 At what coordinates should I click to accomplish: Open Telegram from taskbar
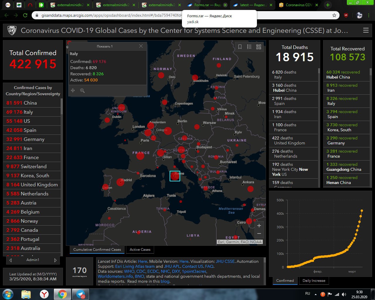(x=80, y=294)
